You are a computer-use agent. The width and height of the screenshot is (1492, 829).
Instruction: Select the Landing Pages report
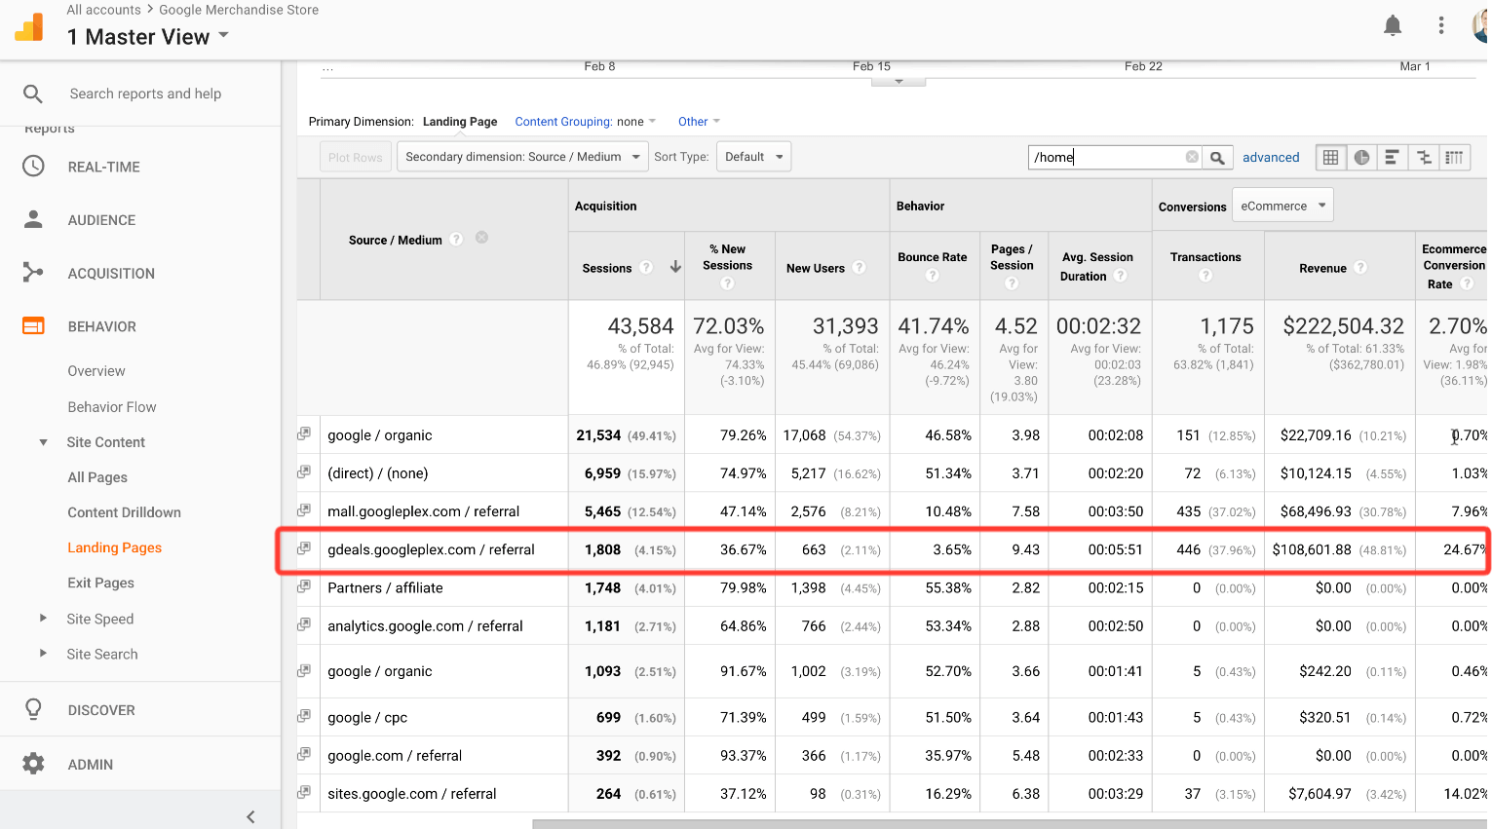click(115, 547)
